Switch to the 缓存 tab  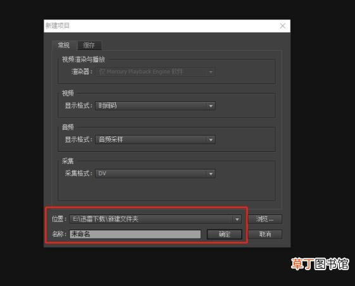[x=89, y=46]
